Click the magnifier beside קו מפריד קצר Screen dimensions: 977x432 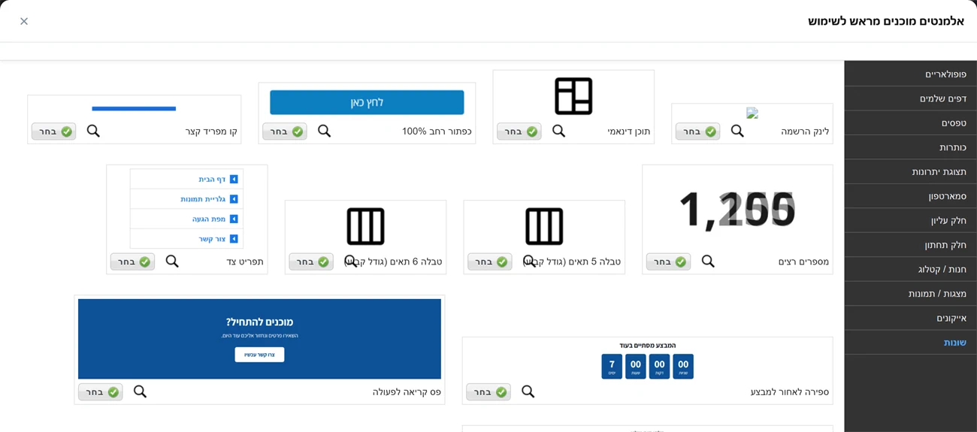[x=93, y=131]
